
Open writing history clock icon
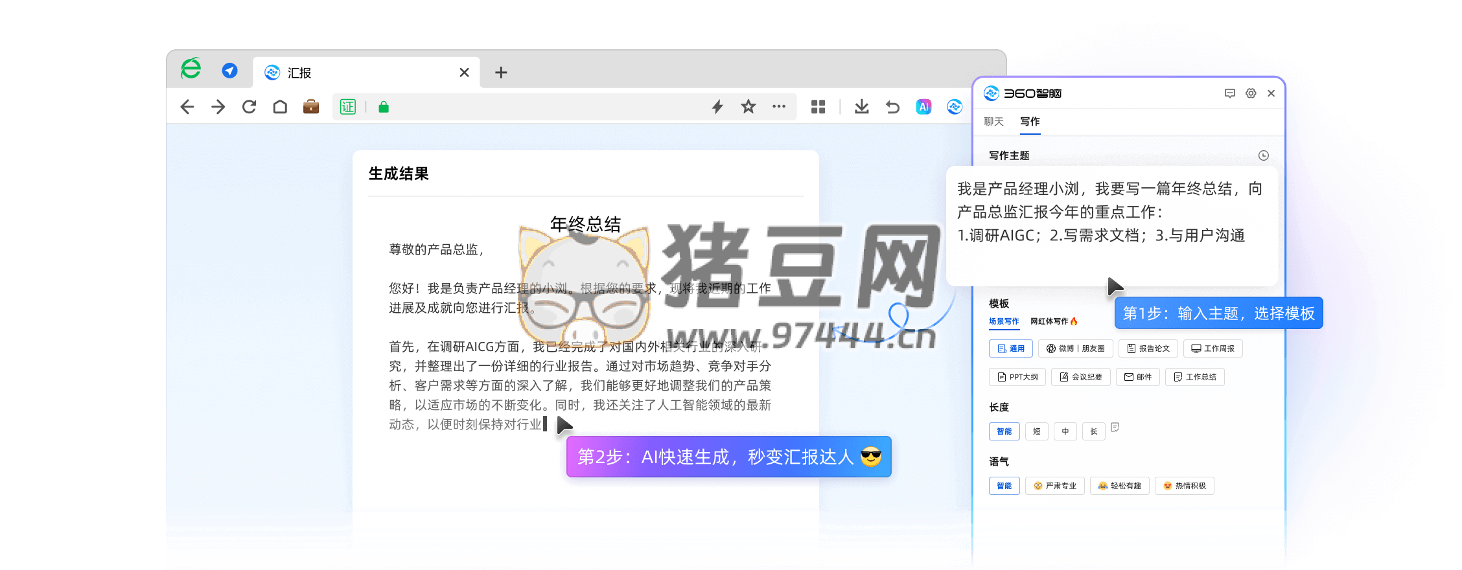pyautogui.click(x=1263, y=155)
